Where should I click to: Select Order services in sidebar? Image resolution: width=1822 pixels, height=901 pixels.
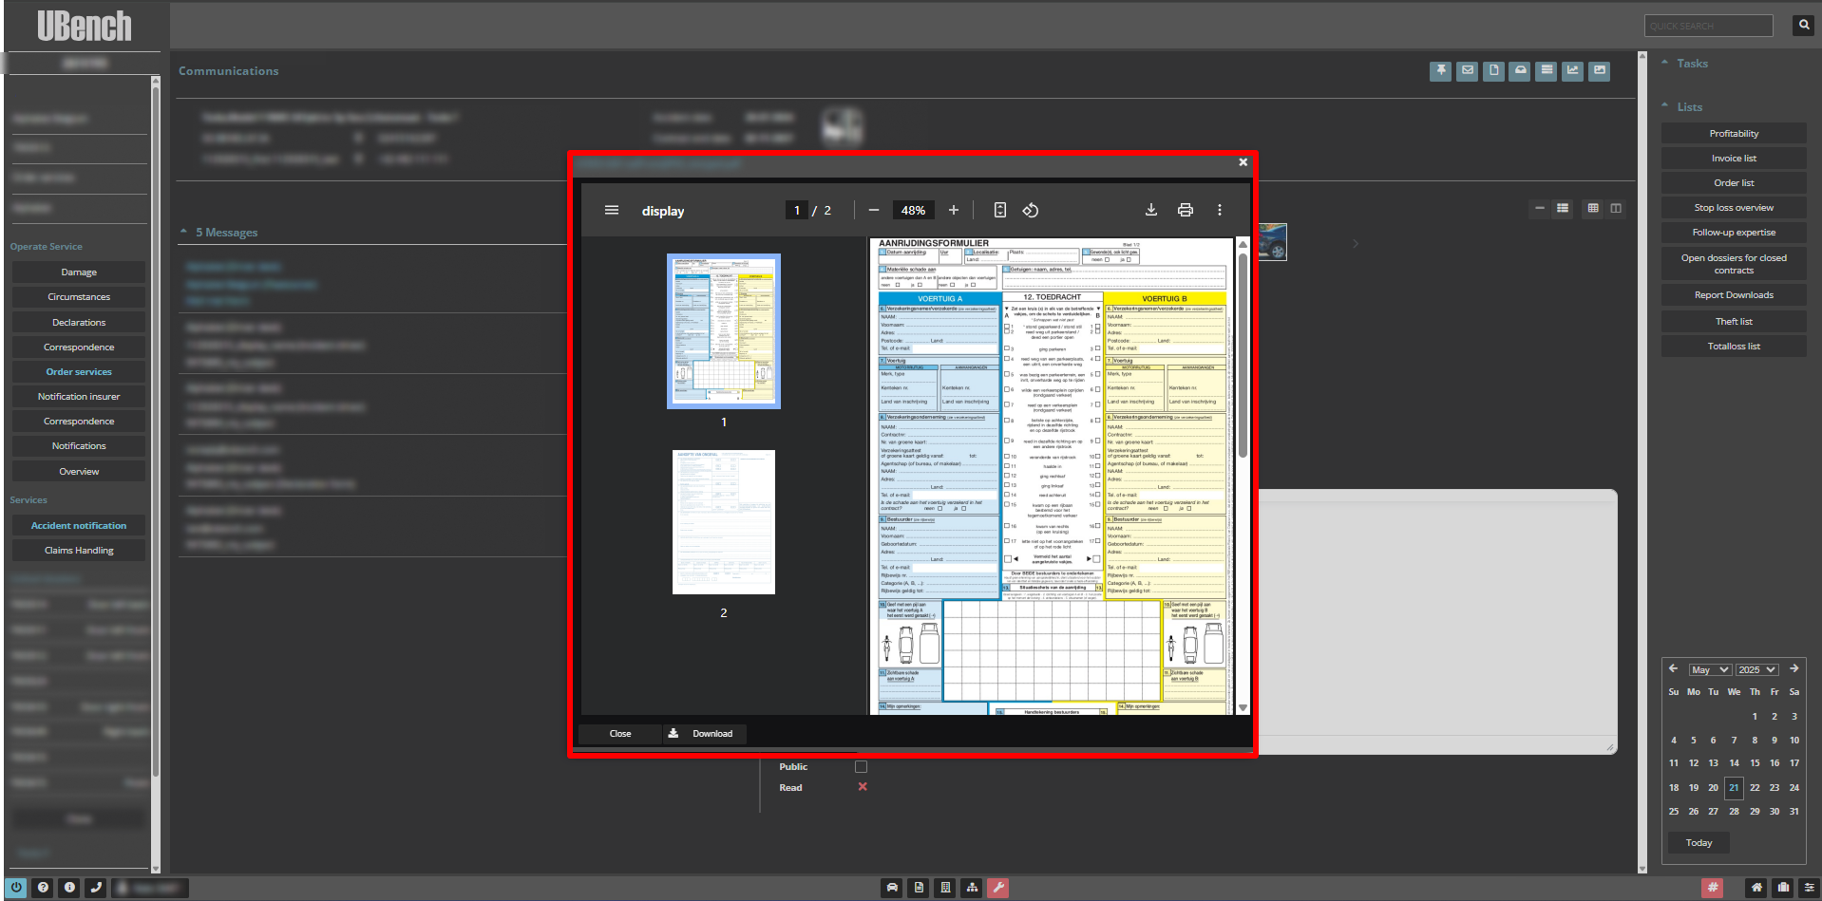click(x=79, y=371)
